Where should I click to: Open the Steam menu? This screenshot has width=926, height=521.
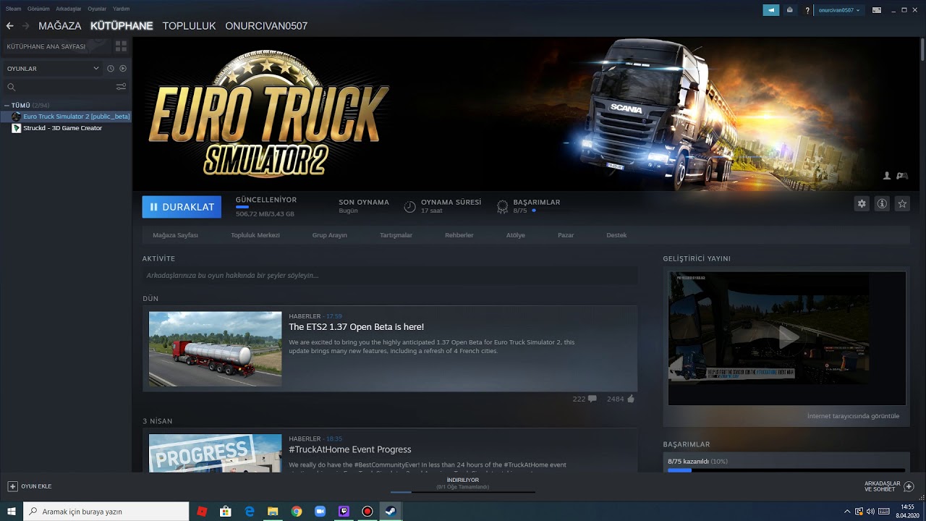click(x=13, y=9)
